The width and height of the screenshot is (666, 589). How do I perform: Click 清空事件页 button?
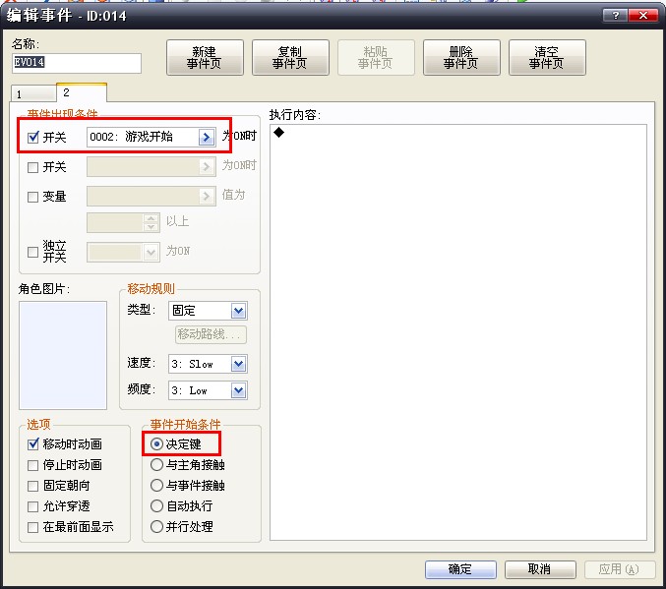coord(547,58)
